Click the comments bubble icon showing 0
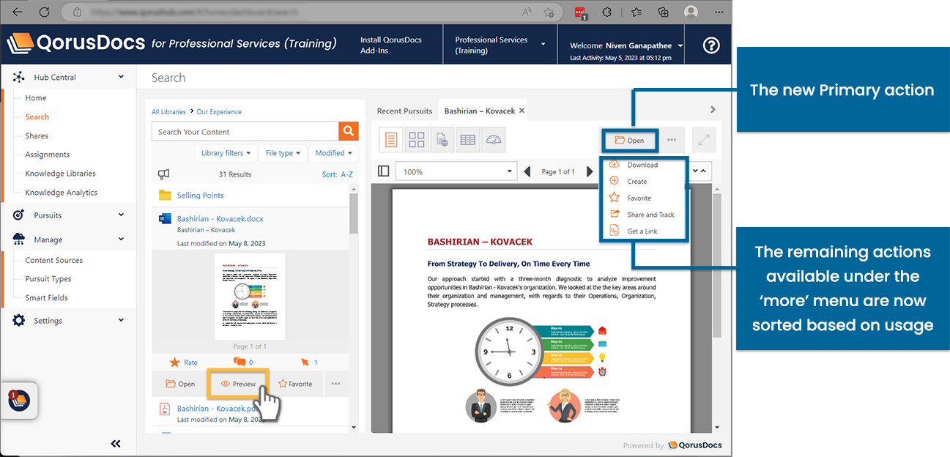Viewport: 950px width, 457px height. pos(239,362)
